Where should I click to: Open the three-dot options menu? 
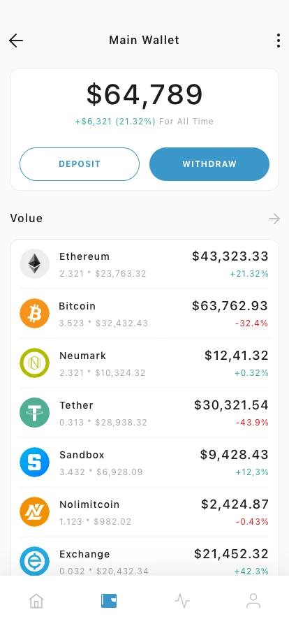point(279,41)
